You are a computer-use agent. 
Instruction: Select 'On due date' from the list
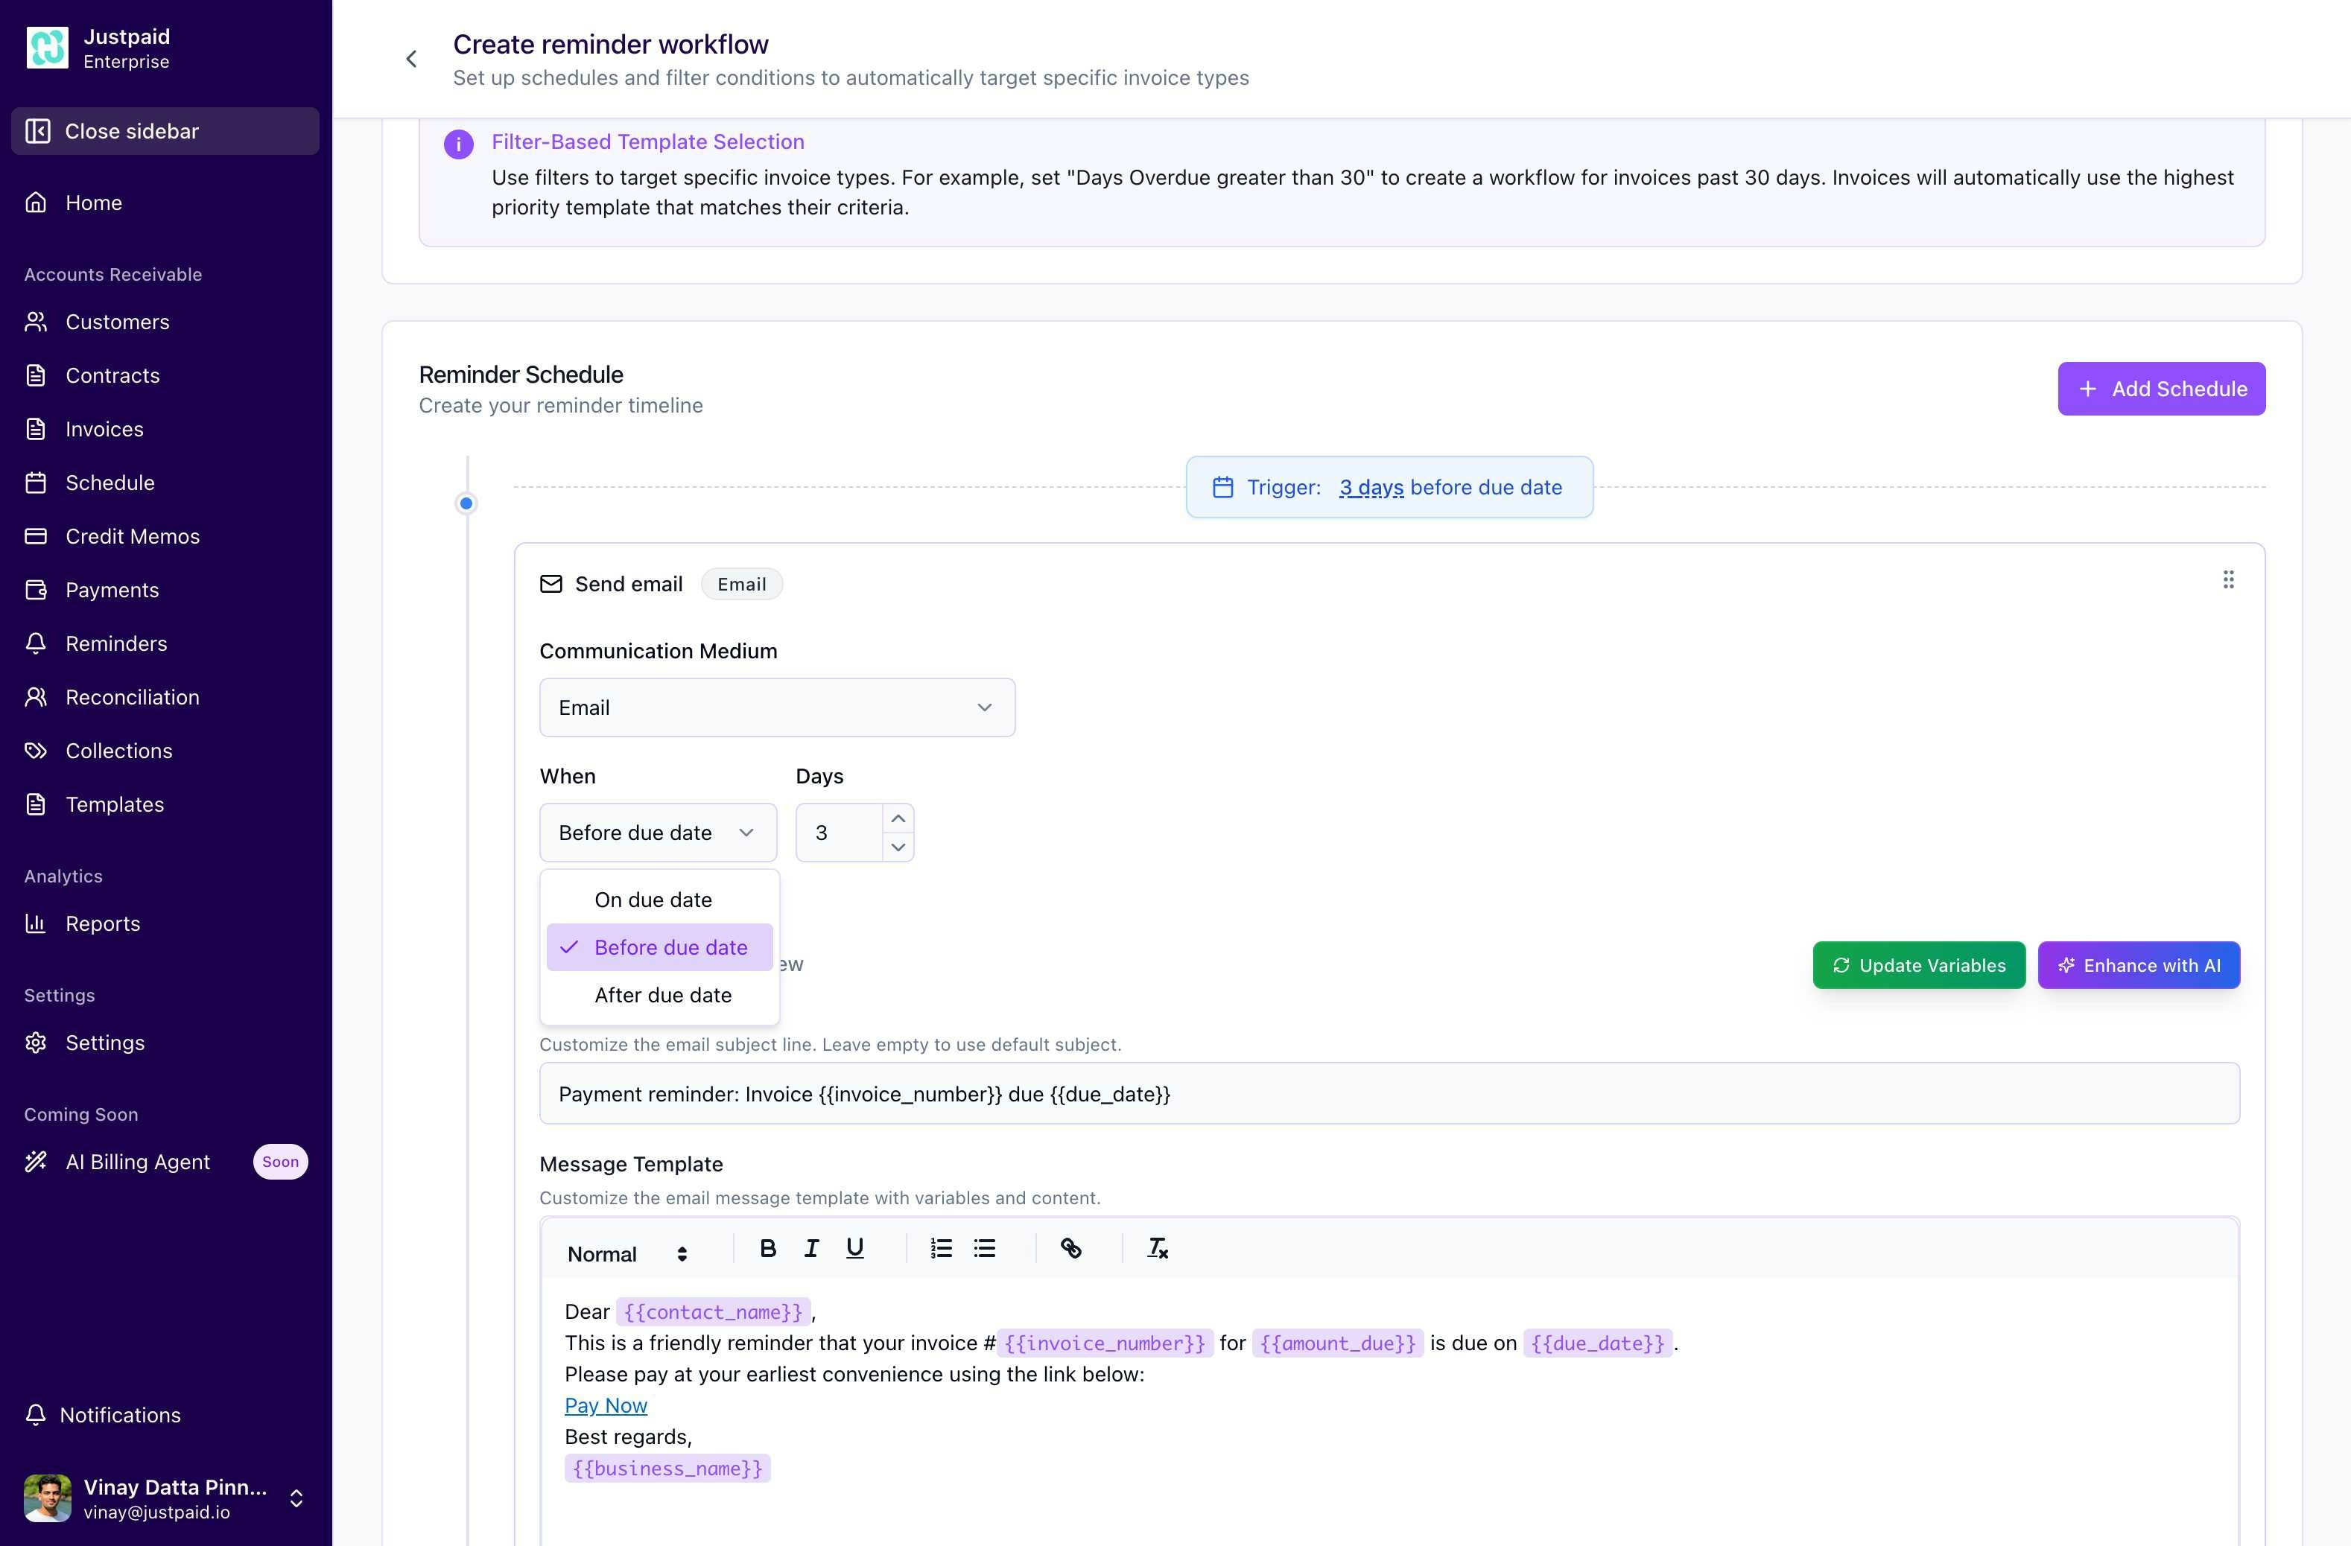653,900
